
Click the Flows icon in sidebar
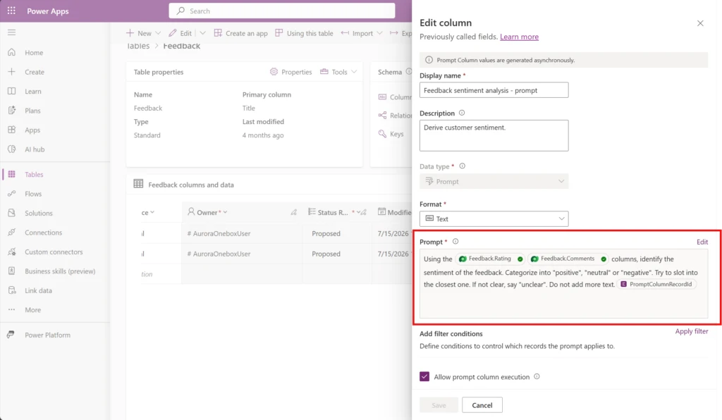tap(11, 194)
